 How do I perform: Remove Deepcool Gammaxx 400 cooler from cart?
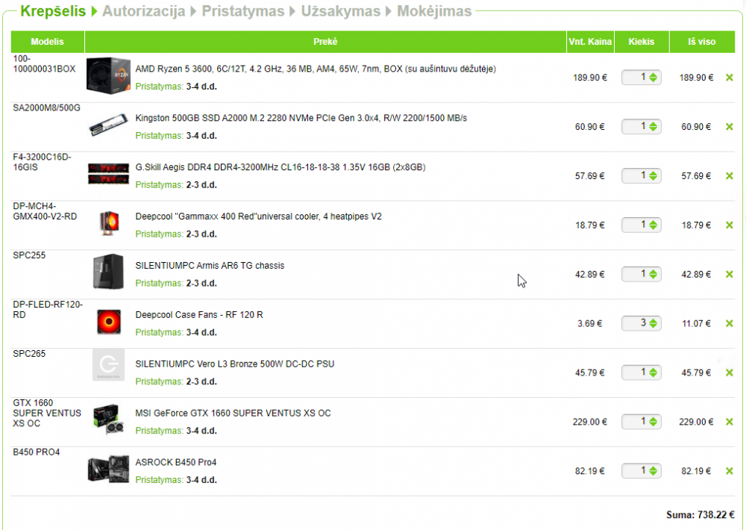729,225
